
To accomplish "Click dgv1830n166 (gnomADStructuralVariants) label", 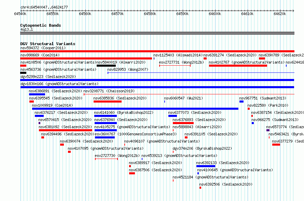I will (x=59, y=84).
